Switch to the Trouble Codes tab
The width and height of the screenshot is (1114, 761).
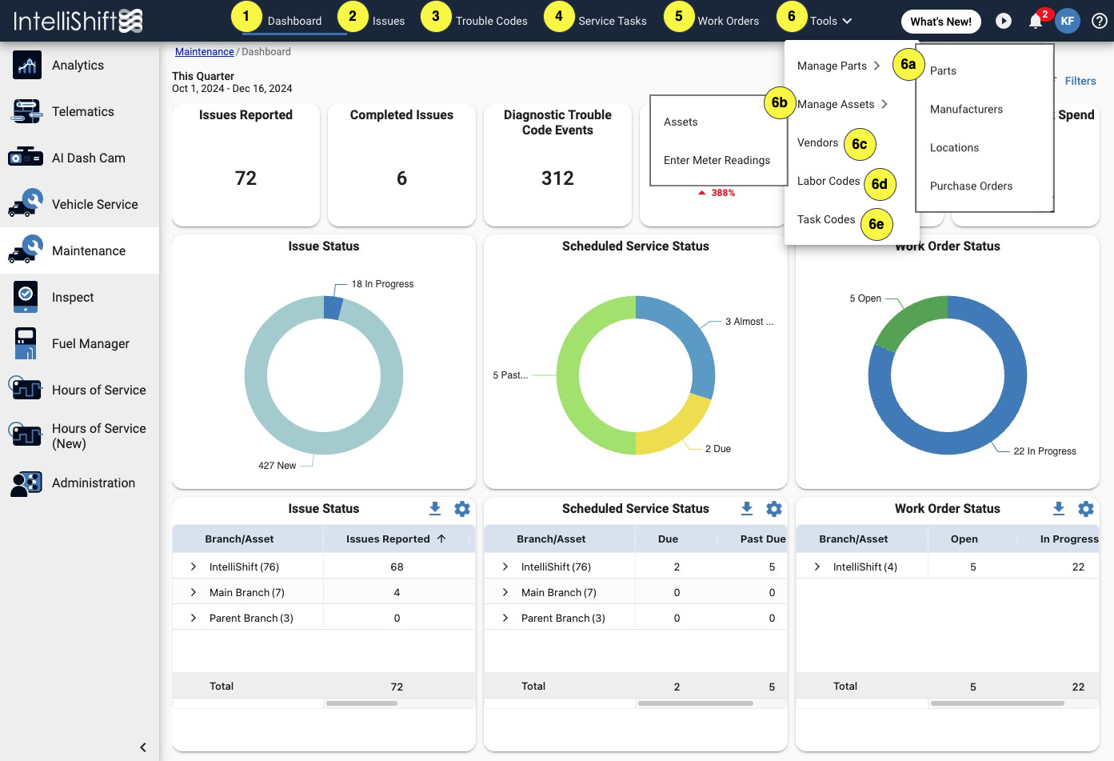click(491, 21)
